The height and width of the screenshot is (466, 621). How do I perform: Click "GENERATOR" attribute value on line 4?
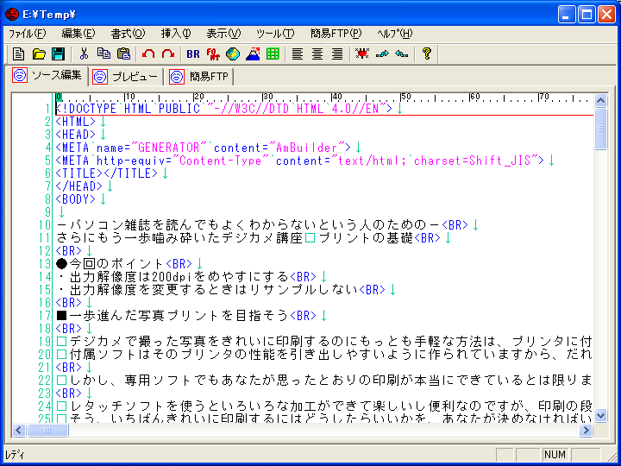168,148
